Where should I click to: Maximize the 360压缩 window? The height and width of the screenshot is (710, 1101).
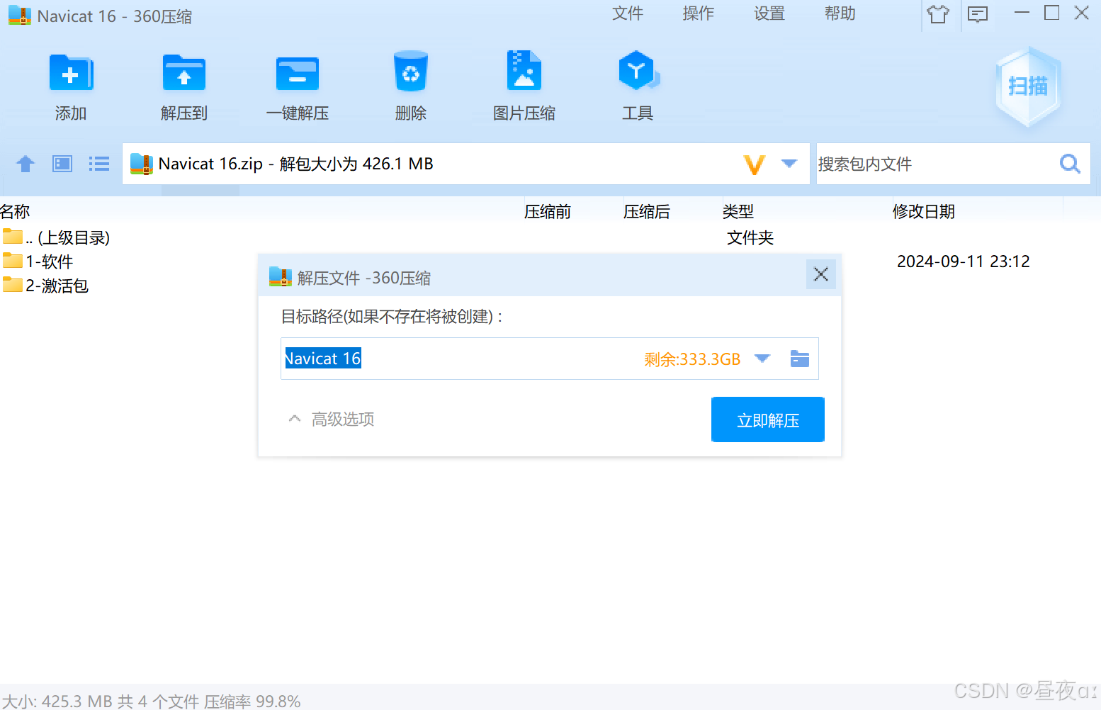[1052, 13]
